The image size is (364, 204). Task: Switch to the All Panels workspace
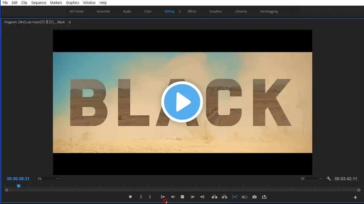(x=76, y=11)
